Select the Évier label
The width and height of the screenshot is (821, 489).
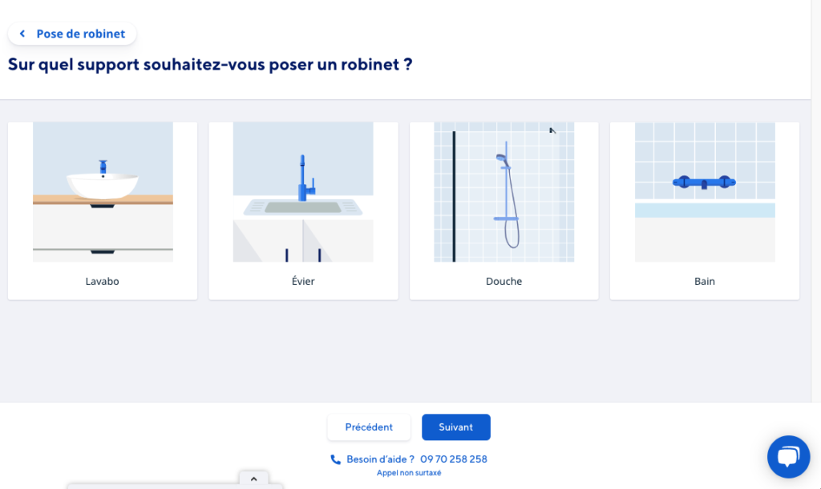[303, 282]
